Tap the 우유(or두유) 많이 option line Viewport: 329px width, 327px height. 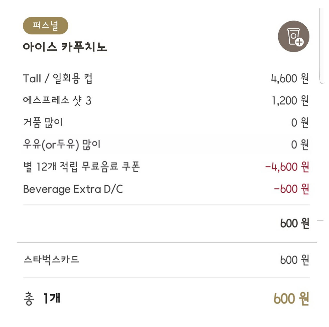166,145
